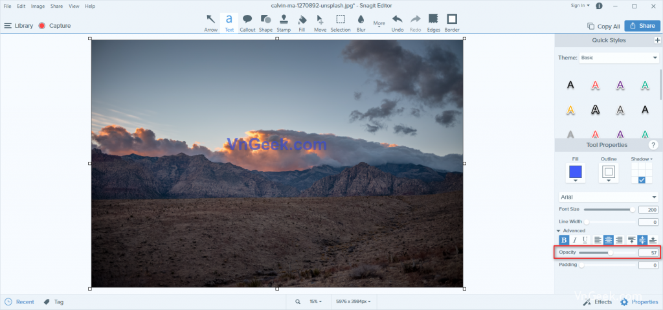Start a new Capture
The height and width of the screenshot is (310, 663).
54,26
